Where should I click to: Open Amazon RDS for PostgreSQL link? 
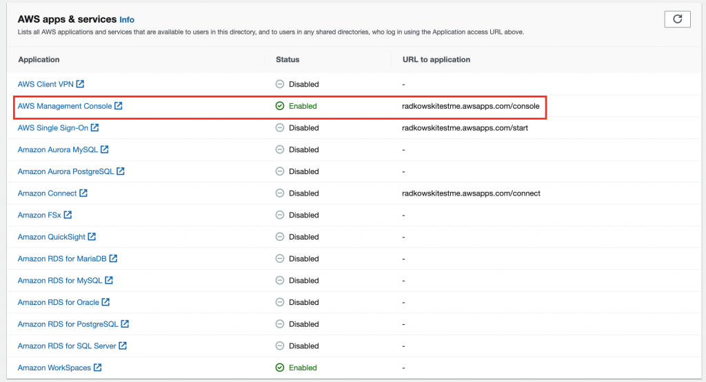[x=68, y=323]
